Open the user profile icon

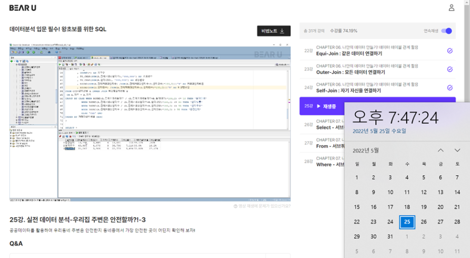[451, 8]
